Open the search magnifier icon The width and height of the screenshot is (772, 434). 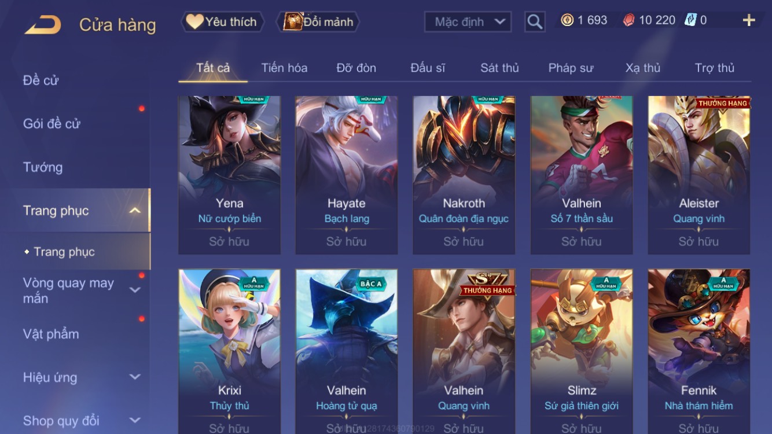pyautogui.click(x=535, y=22)
